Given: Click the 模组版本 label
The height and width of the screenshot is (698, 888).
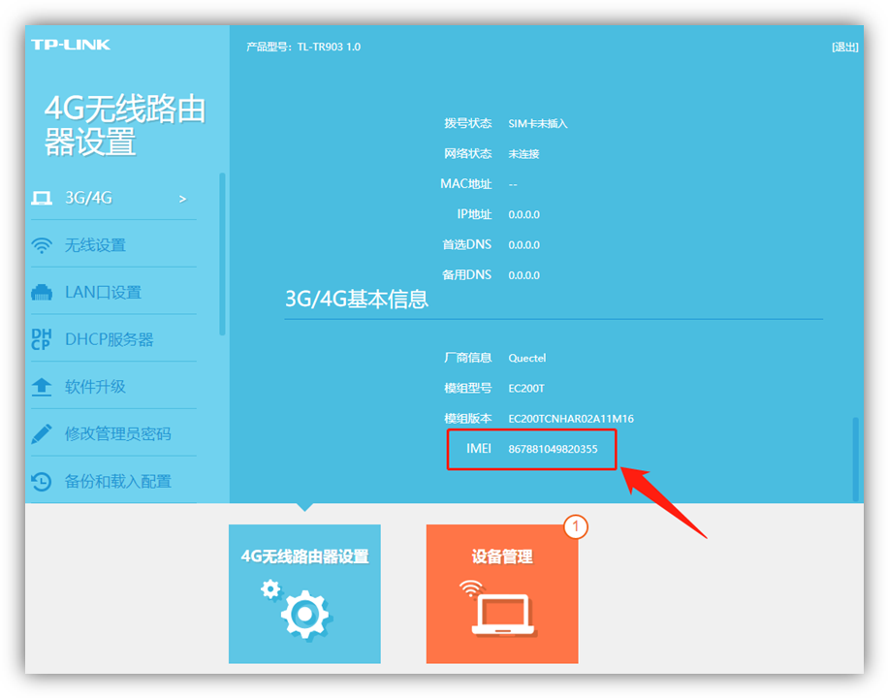Looking at the screenshot, I should tap(468, 419).
